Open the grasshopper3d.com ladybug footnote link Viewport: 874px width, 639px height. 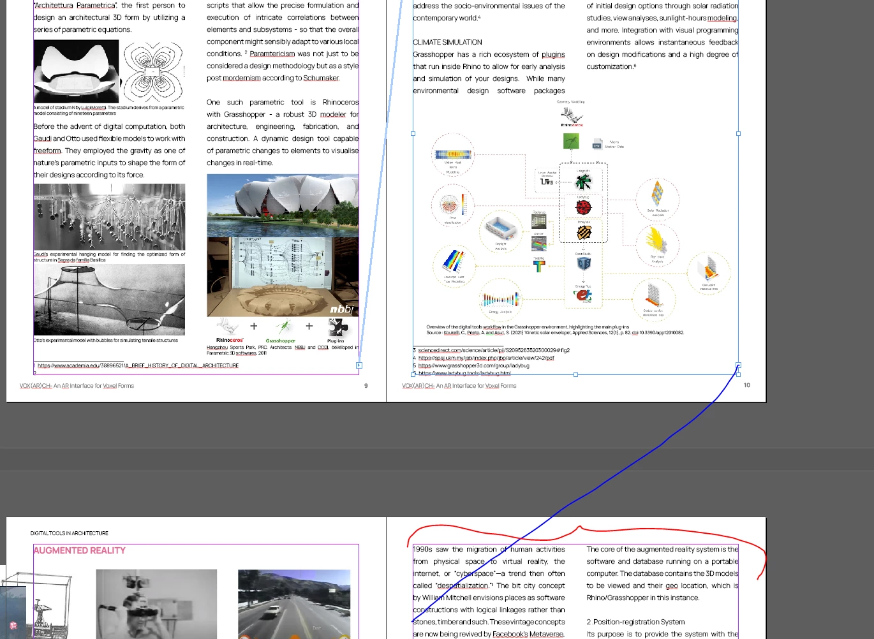[x=473, y=365]
